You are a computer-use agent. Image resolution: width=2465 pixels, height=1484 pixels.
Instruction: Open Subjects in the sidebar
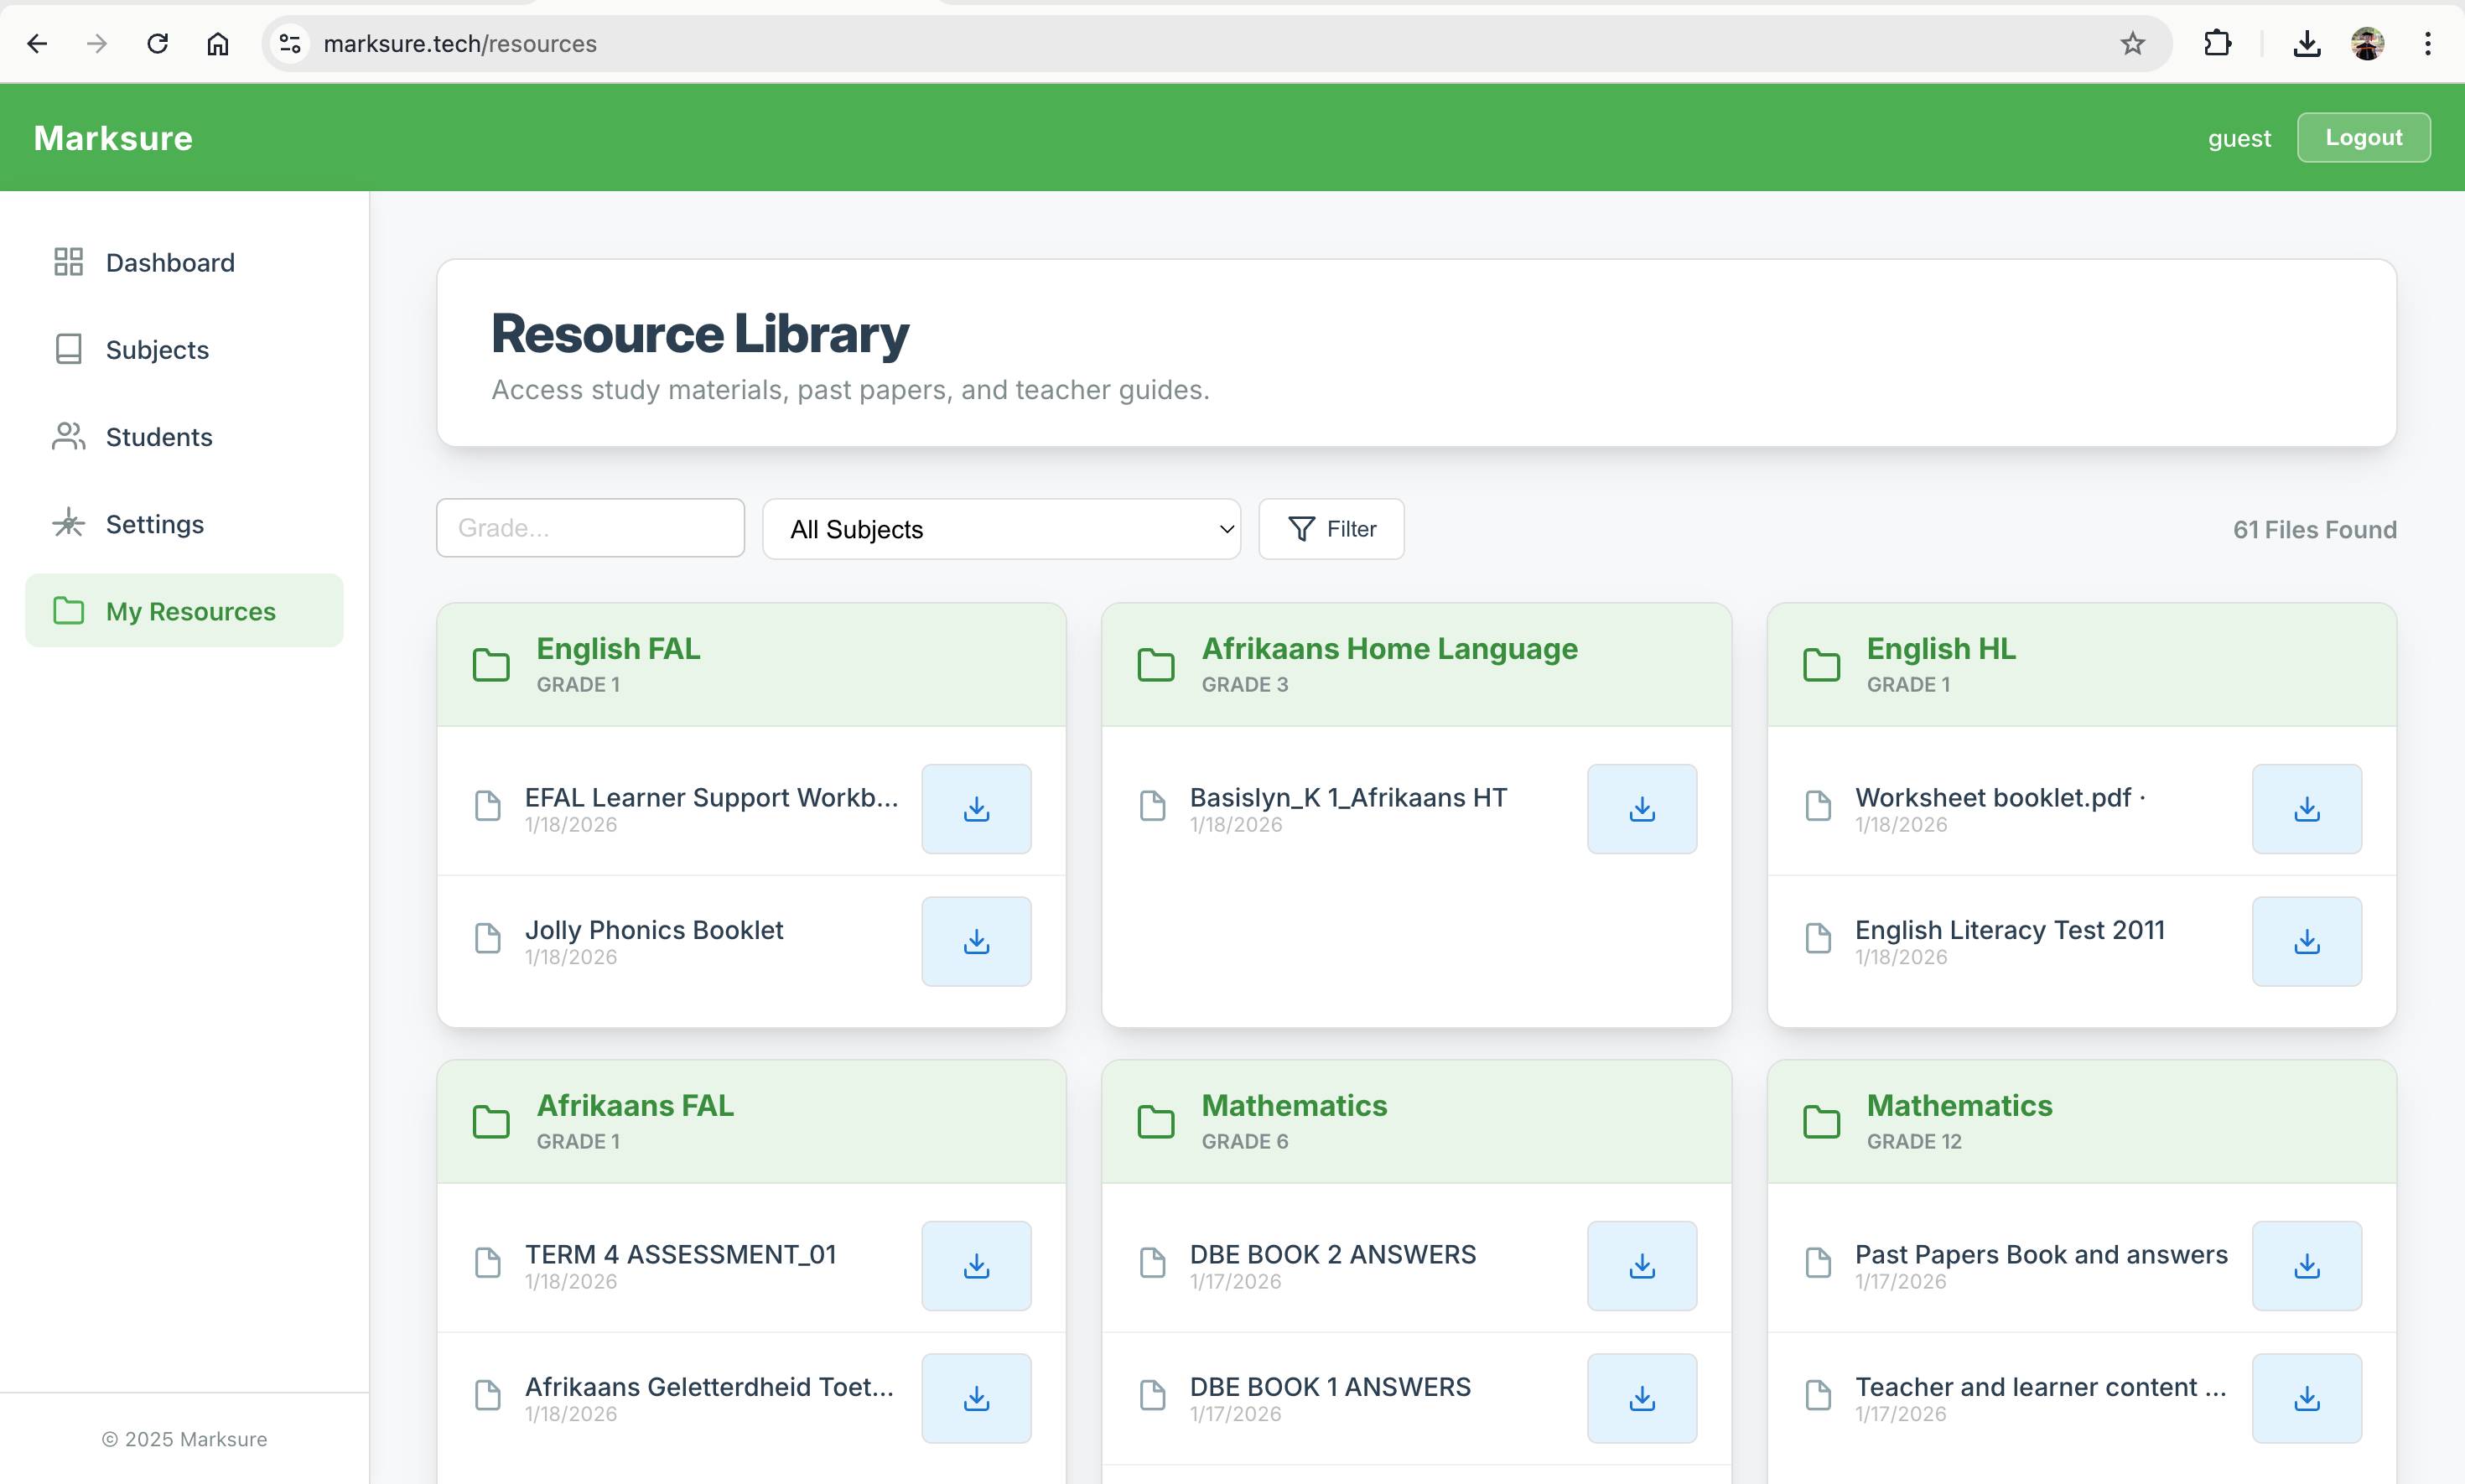coord(157,350)
